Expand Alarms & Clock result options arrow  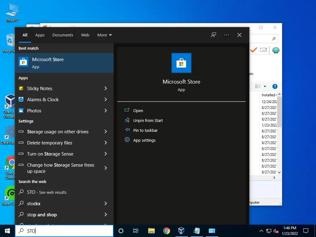106,99
